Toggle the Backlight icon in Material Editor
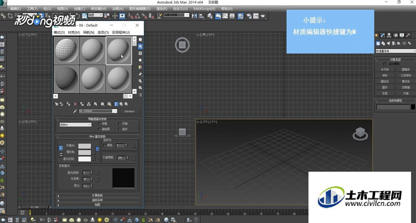 [140, 46]
